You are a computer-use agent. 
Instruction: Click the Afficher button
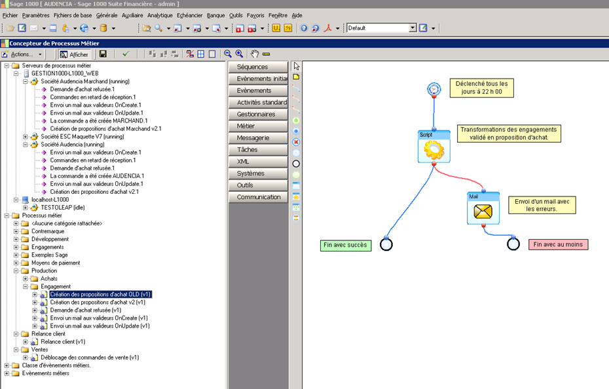click(74, 54)
